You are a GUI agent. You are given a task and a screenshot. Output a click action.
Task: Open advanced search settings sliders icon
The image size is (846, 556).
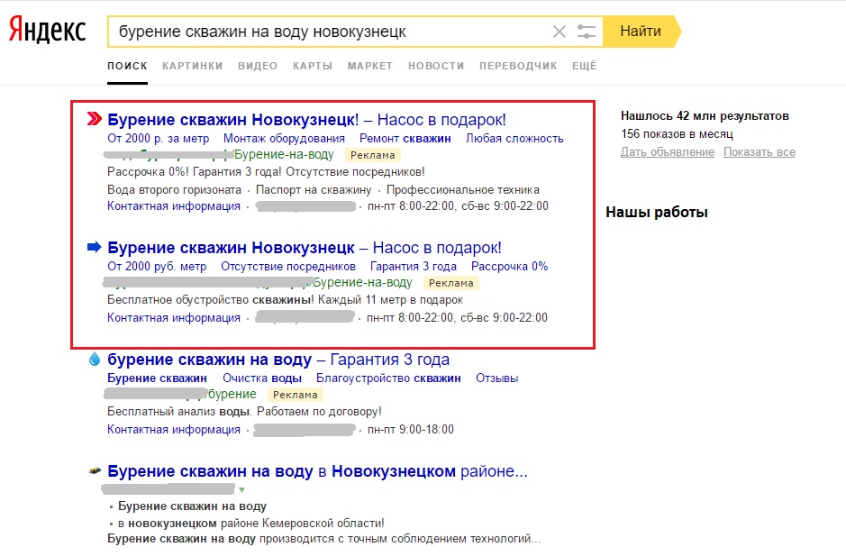click(x=586, y=32)
